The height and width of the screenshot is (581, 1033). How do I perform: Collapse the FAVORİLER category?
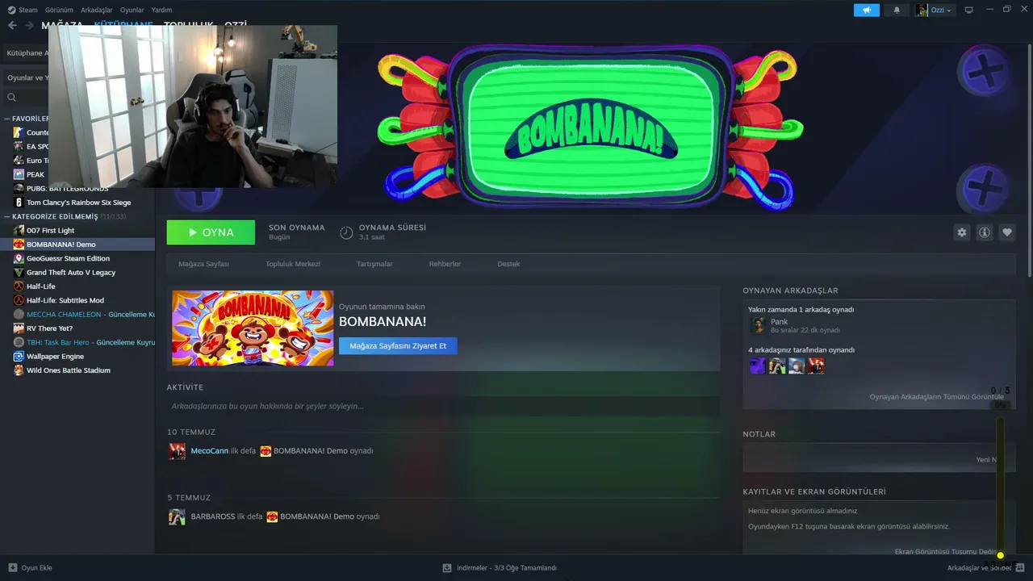(x=7, y=119)
